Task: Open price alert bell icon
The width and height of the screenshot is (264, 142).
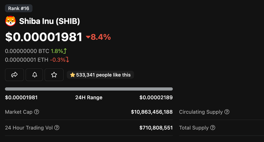Action: (34, 75)
